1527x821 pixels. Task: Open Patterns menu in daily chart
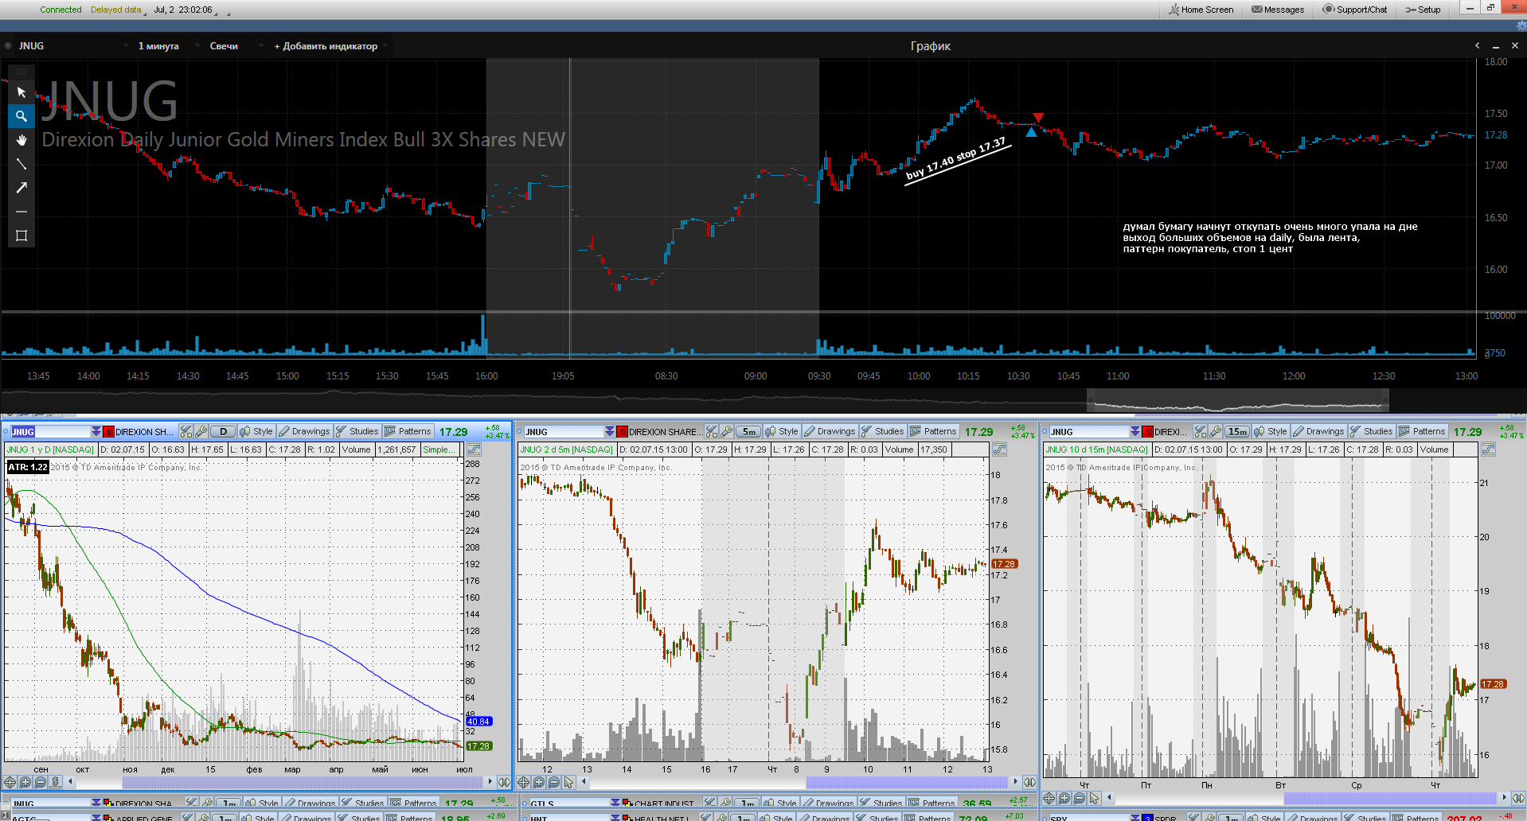408,431
